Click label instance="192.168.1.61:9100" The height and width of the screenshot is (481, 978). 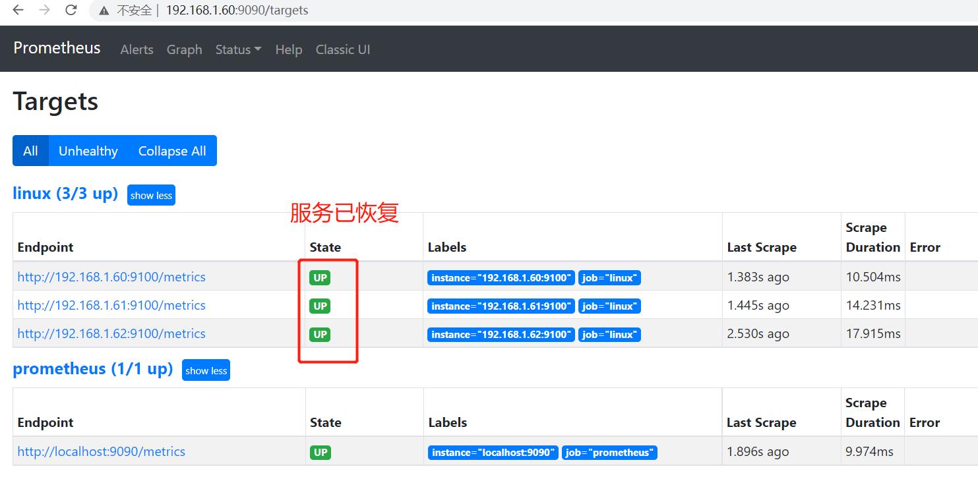501,306
